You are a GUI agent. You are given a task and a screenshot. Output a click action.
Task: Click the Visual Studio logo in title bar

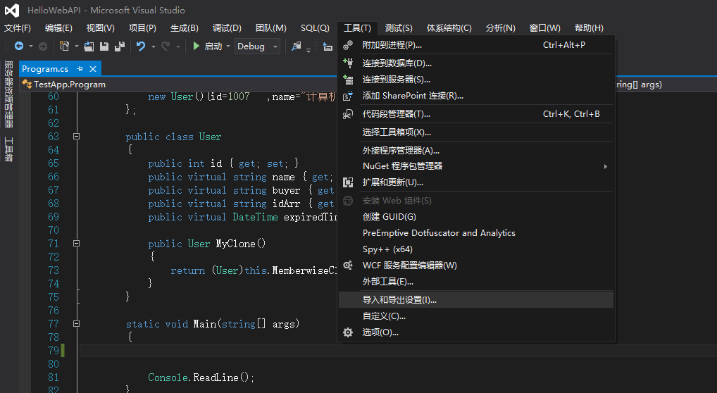(12, 10)
